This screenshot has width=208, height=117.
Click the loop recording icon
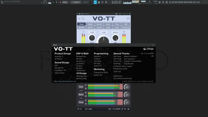coord(106,2)
